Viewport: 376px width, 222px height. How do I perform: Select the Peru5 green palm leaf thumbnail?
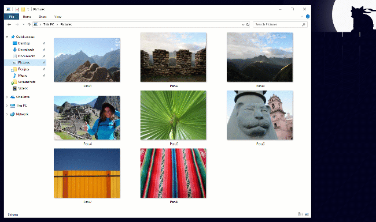pos(173,115)
